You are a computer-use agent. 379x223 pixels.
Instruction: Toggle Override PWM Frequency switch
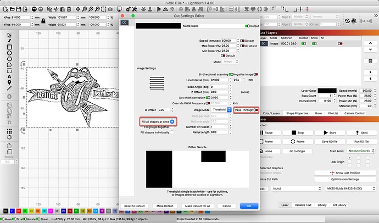coord(208,103)
